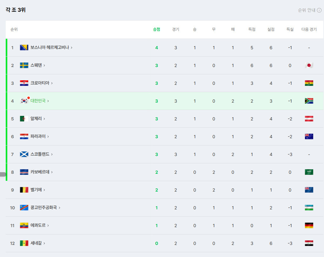Click the Scotland flag icon
The width and height of the screenshot is (324, 257).
click(x=24, y=154)
